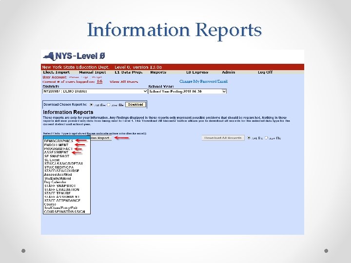Screen dimensions: 351x263
Task: Click the NYS-Level 0 logo
Action: click(x=74, y=56)
